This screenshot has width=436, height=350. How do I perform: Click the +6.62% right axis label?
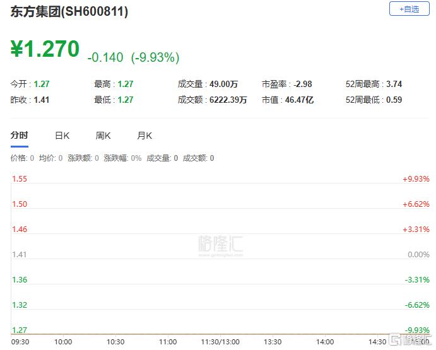pos(416,204)
